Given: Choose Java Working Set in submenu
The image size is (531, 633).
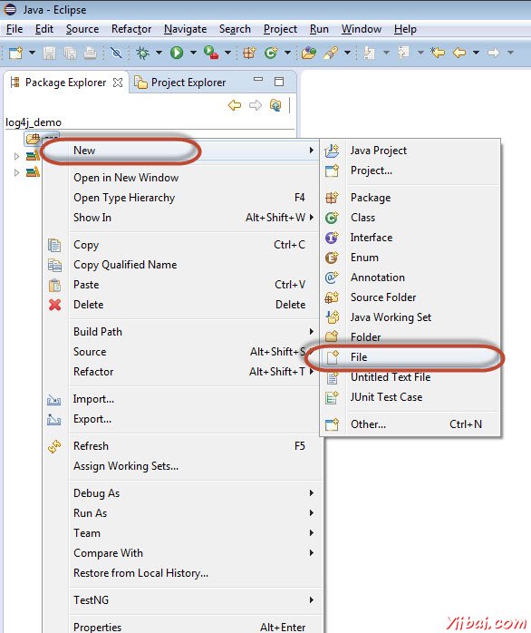Looking at the screenshot, I should tap(410, 317).
